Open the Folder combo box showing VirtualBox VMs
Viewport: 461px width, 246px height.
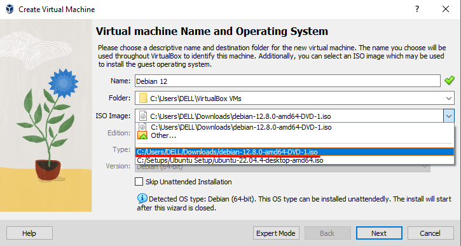click(294, 98)
